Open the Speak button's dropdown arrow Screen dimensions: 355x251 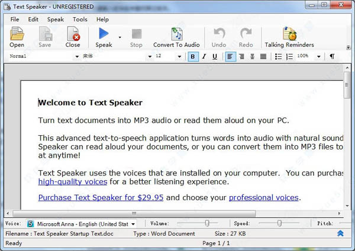(x=120, y=37)
